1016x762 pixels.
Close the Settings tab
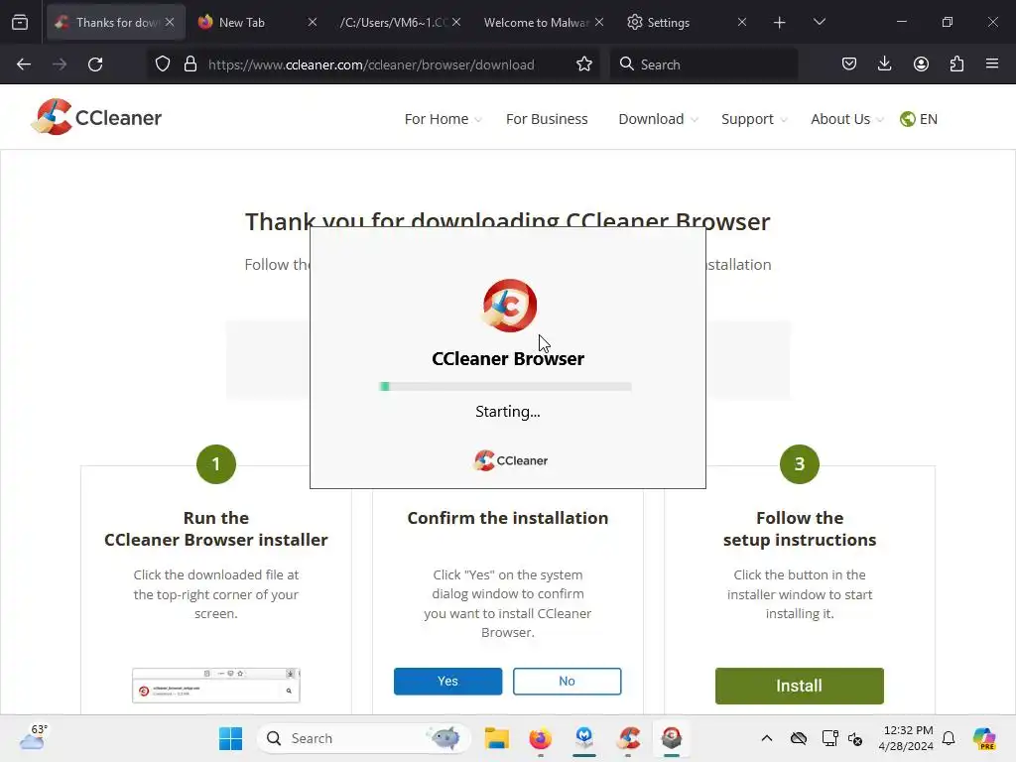[x=742, y=22]
